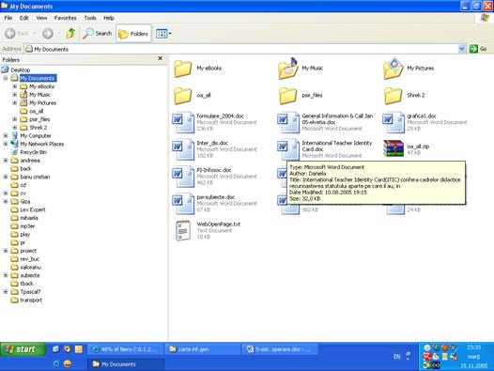Toggle the Folders pane button
This screenshot has height=371, width=494.
coord(133,34)
